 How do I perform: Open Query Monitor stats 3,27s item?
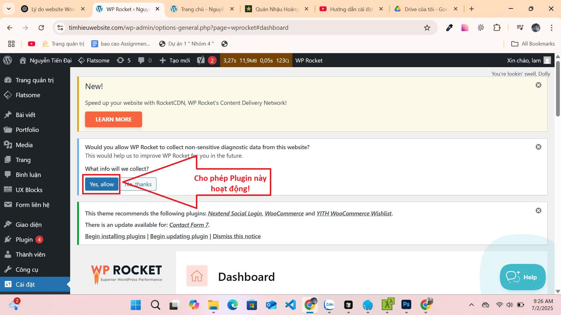tap(256, 60)
